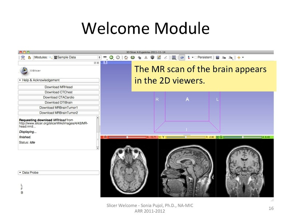Click the sagittal brain view in yellow viewer
This screenshot has width=291, height=218.
(x=187, y=168)
